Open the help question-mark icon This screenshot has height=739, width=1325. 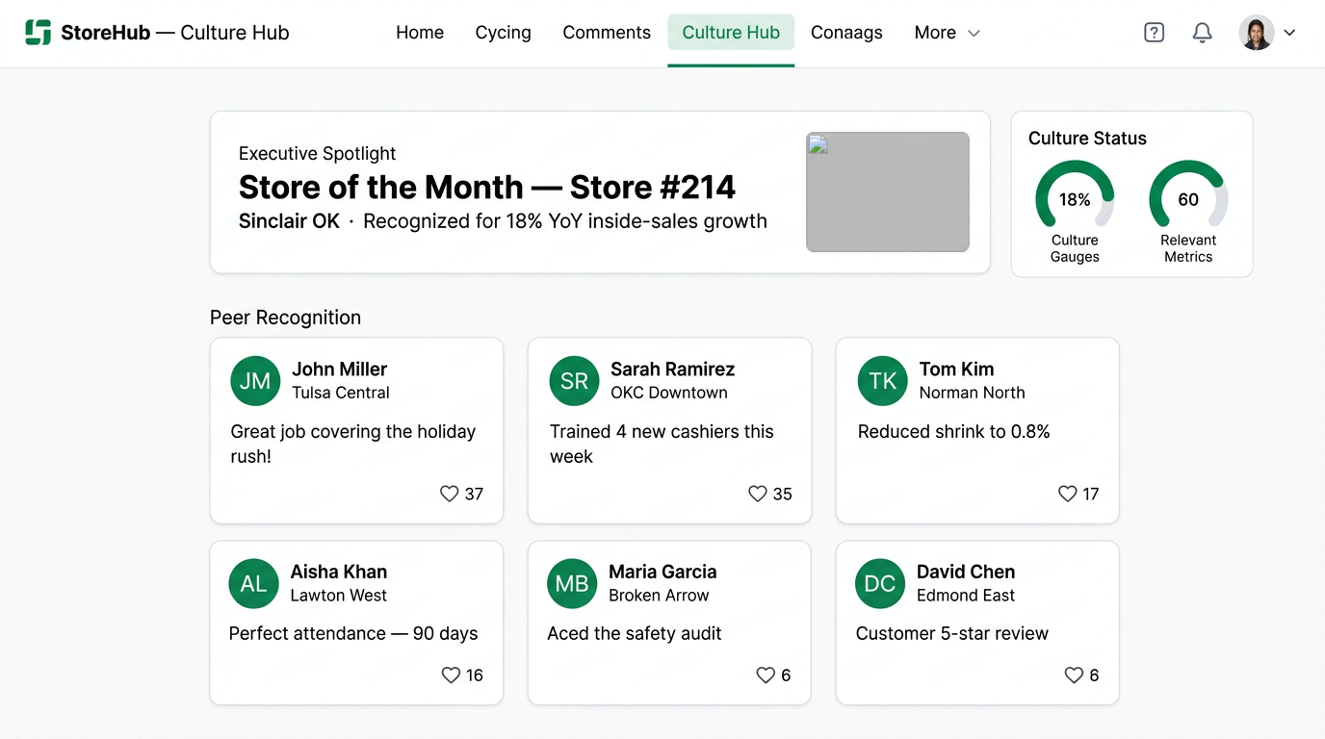(1154, 33)
